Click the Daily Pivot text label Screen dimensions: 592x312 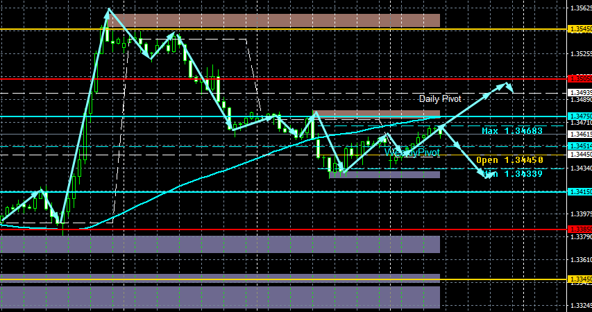[440, 99]
